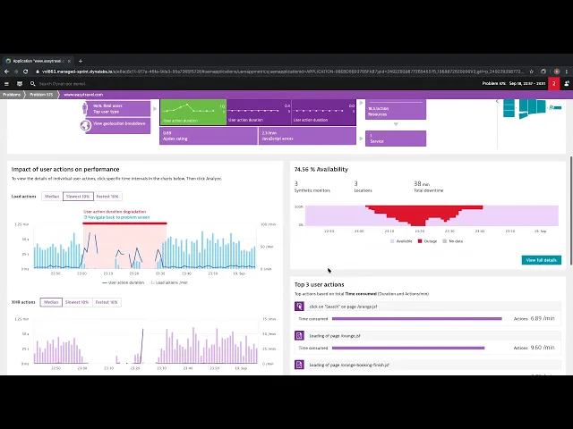Select Slowest 10% for Load actions chart
The width and height of the screenshot is (573, 429).
click(78, 197)
